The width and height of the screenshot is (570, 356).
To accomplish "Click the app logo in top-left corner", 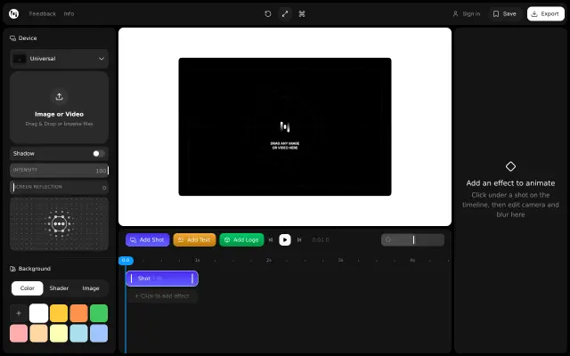I will click(x=14, y=14).
